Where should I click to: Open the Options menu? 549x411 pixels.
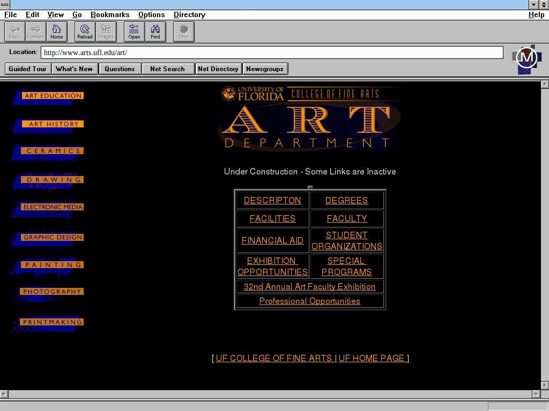click(x=151, y=15)
